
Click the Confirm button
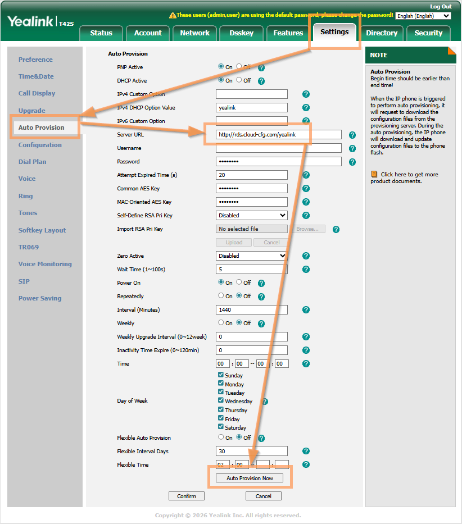coord(187,496)
